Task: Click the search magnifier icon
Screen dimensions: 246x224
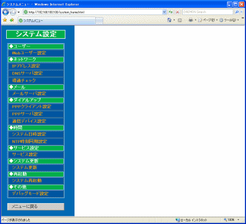Action: (237, 12)
